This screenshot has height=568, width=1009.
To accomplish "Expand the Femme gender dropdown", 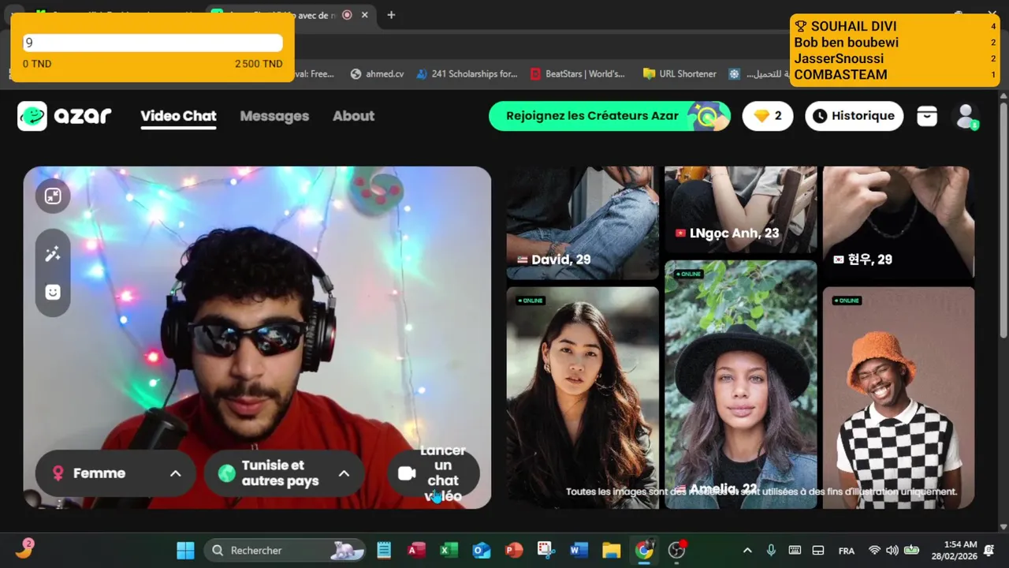I will point(116,473).
